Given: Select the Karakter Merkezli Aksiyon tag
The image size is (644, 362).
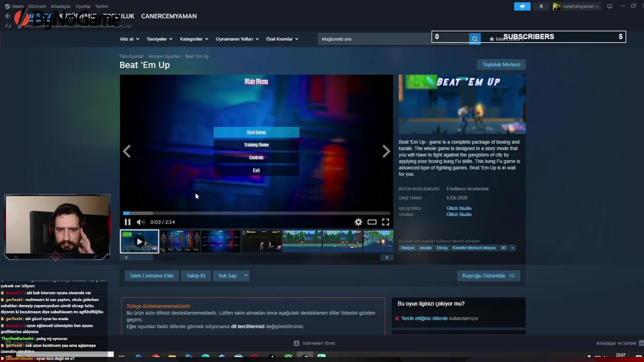Looking at the screenshot, I should click(474, 248).
